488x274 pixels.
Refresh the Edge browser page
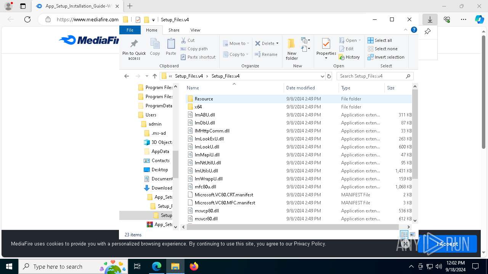pyautogui.click(x=27, y=19)
